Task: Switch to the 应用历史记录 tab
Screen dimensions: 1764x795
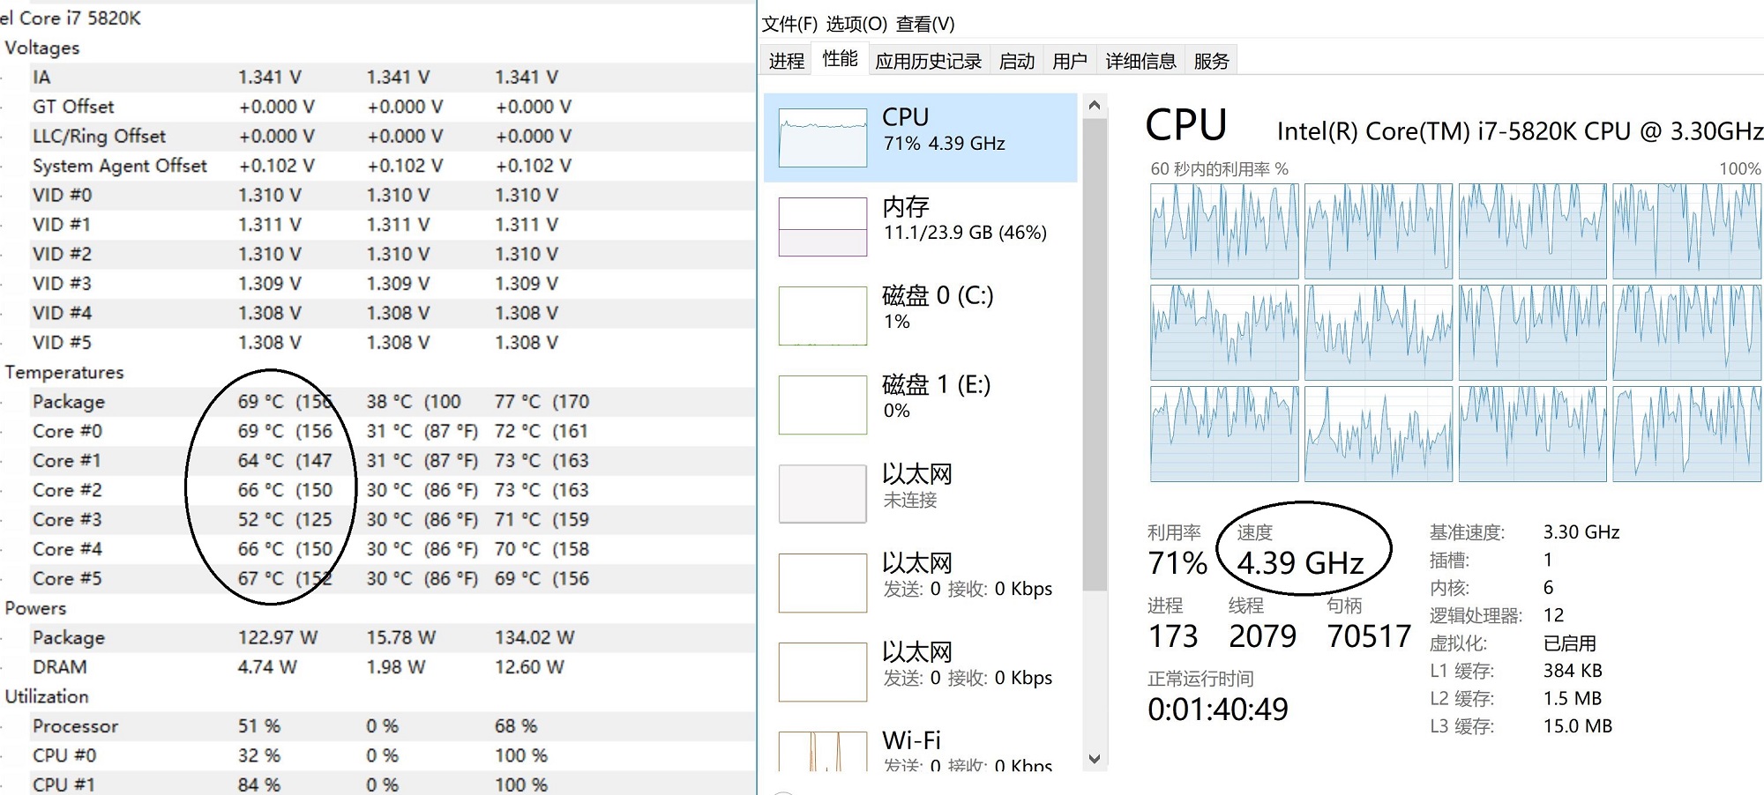Action: pos(928,60)
